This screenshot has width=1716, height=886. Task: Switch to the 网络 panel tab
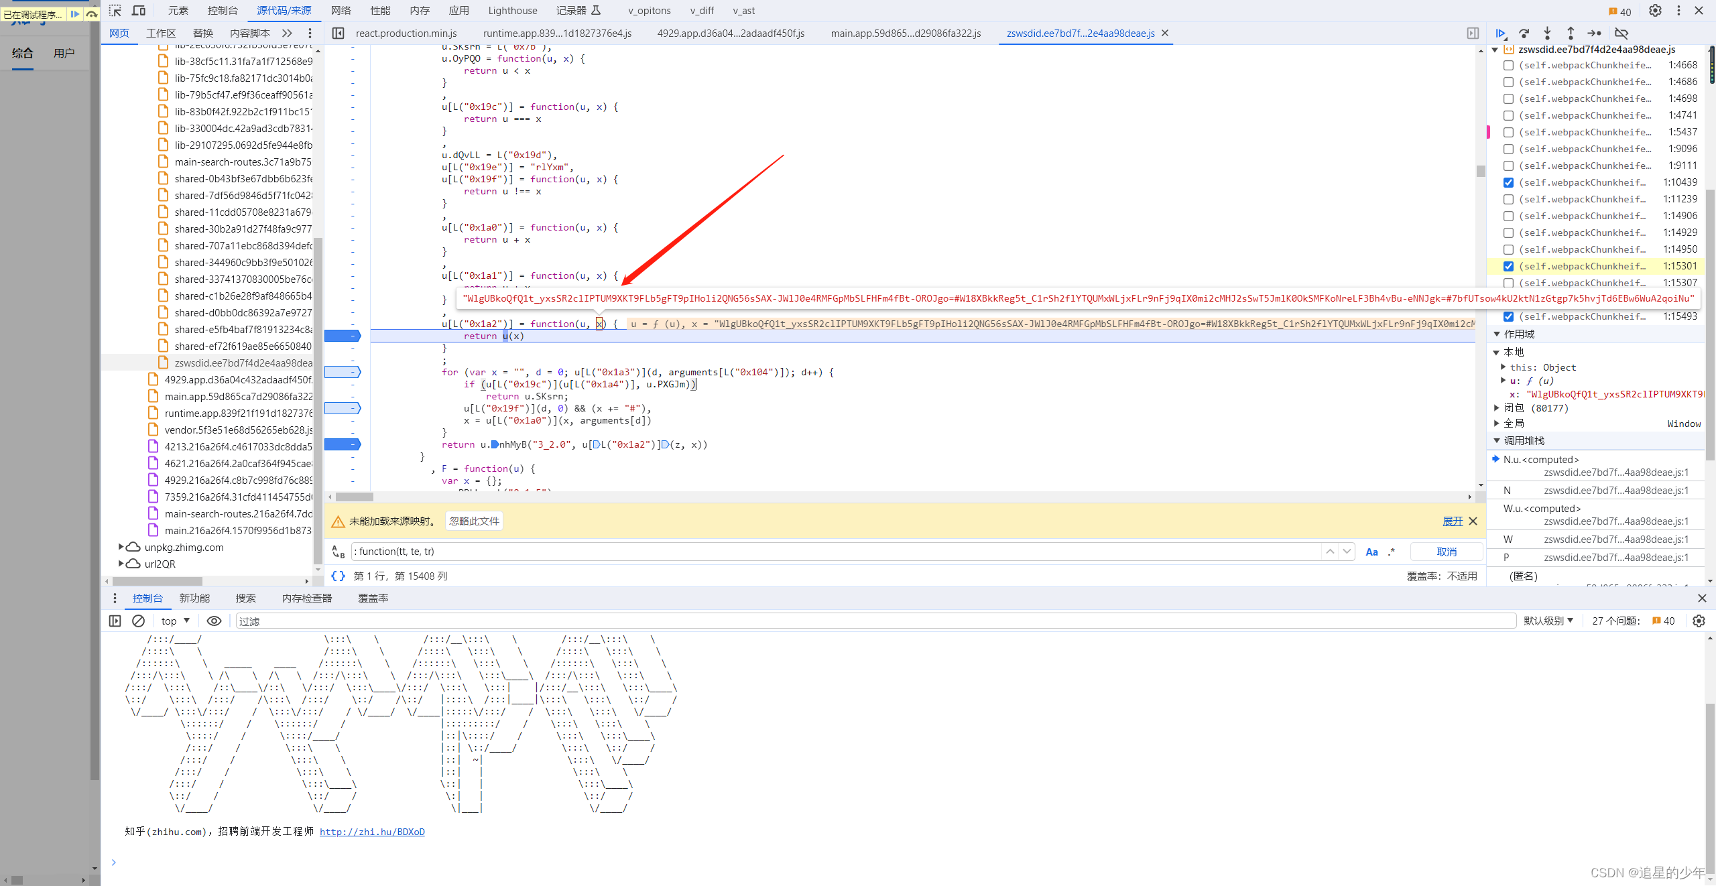click(341, 11)
